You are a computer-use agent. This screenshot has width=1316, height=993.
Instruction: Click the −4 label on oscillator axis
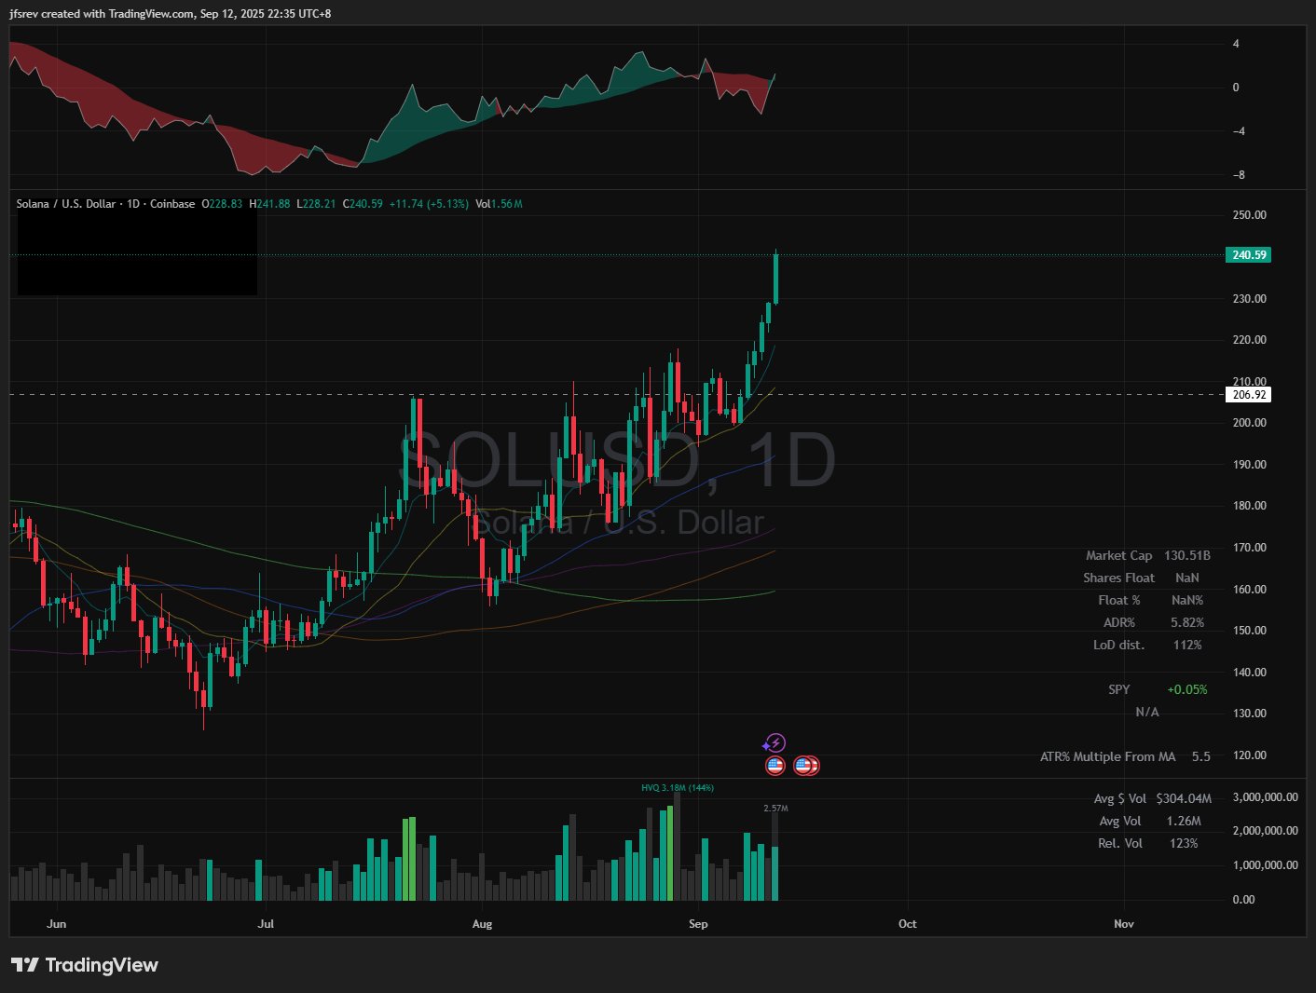tap(1238, 131)
